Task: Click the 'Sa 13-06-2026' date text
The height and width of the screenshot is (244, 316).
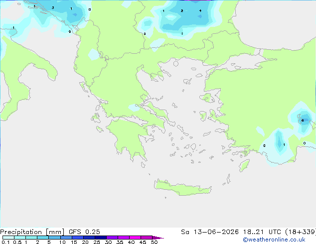Action: tap(210, 232)
